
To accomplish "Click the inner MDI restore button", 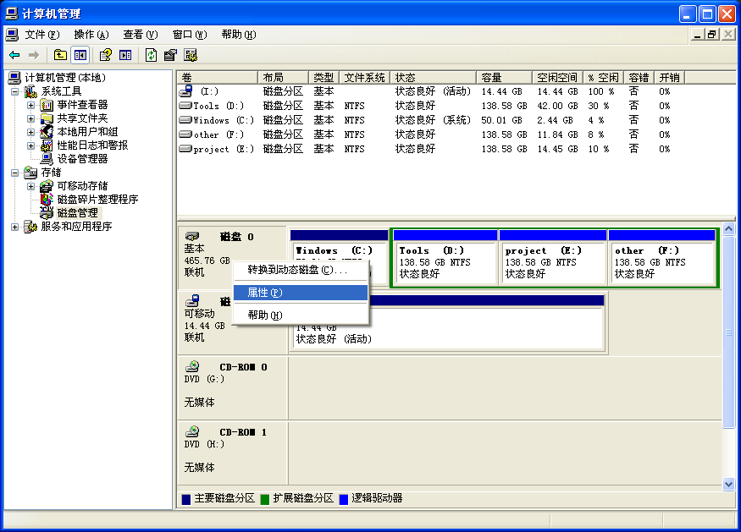I will (711, 35).
